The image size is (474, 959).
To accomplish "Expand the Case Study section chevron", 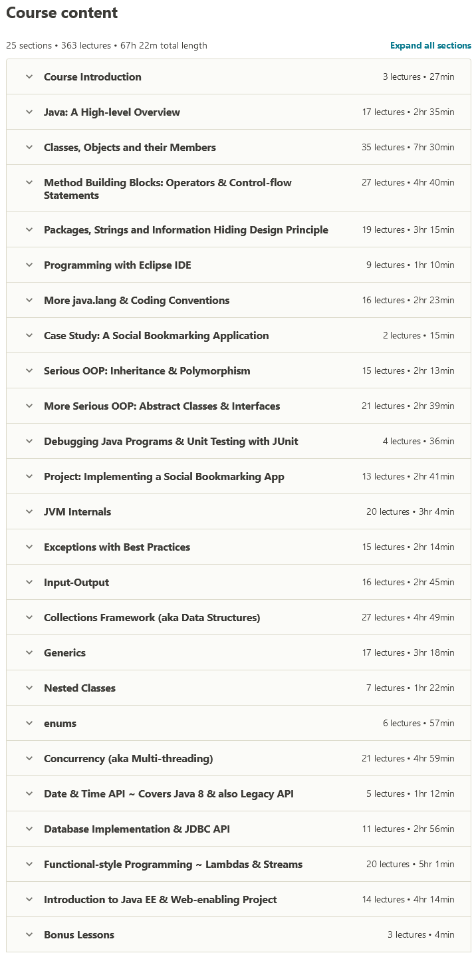I will 29,335.
